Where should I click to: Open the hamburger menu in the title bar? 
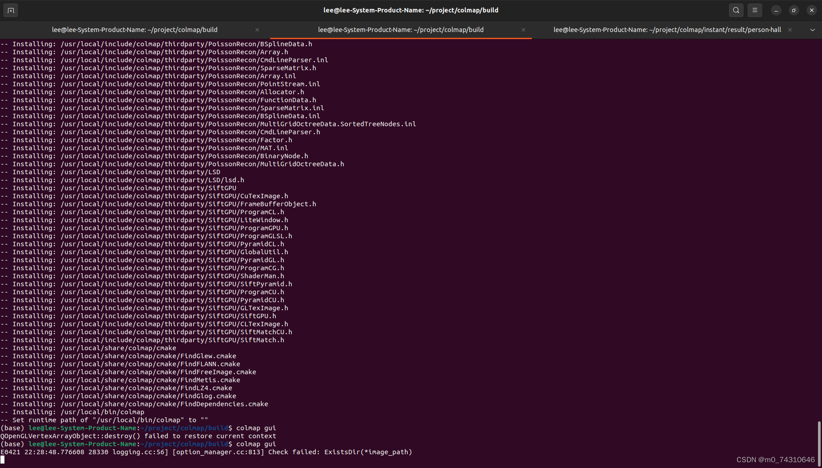click(755, 10)
